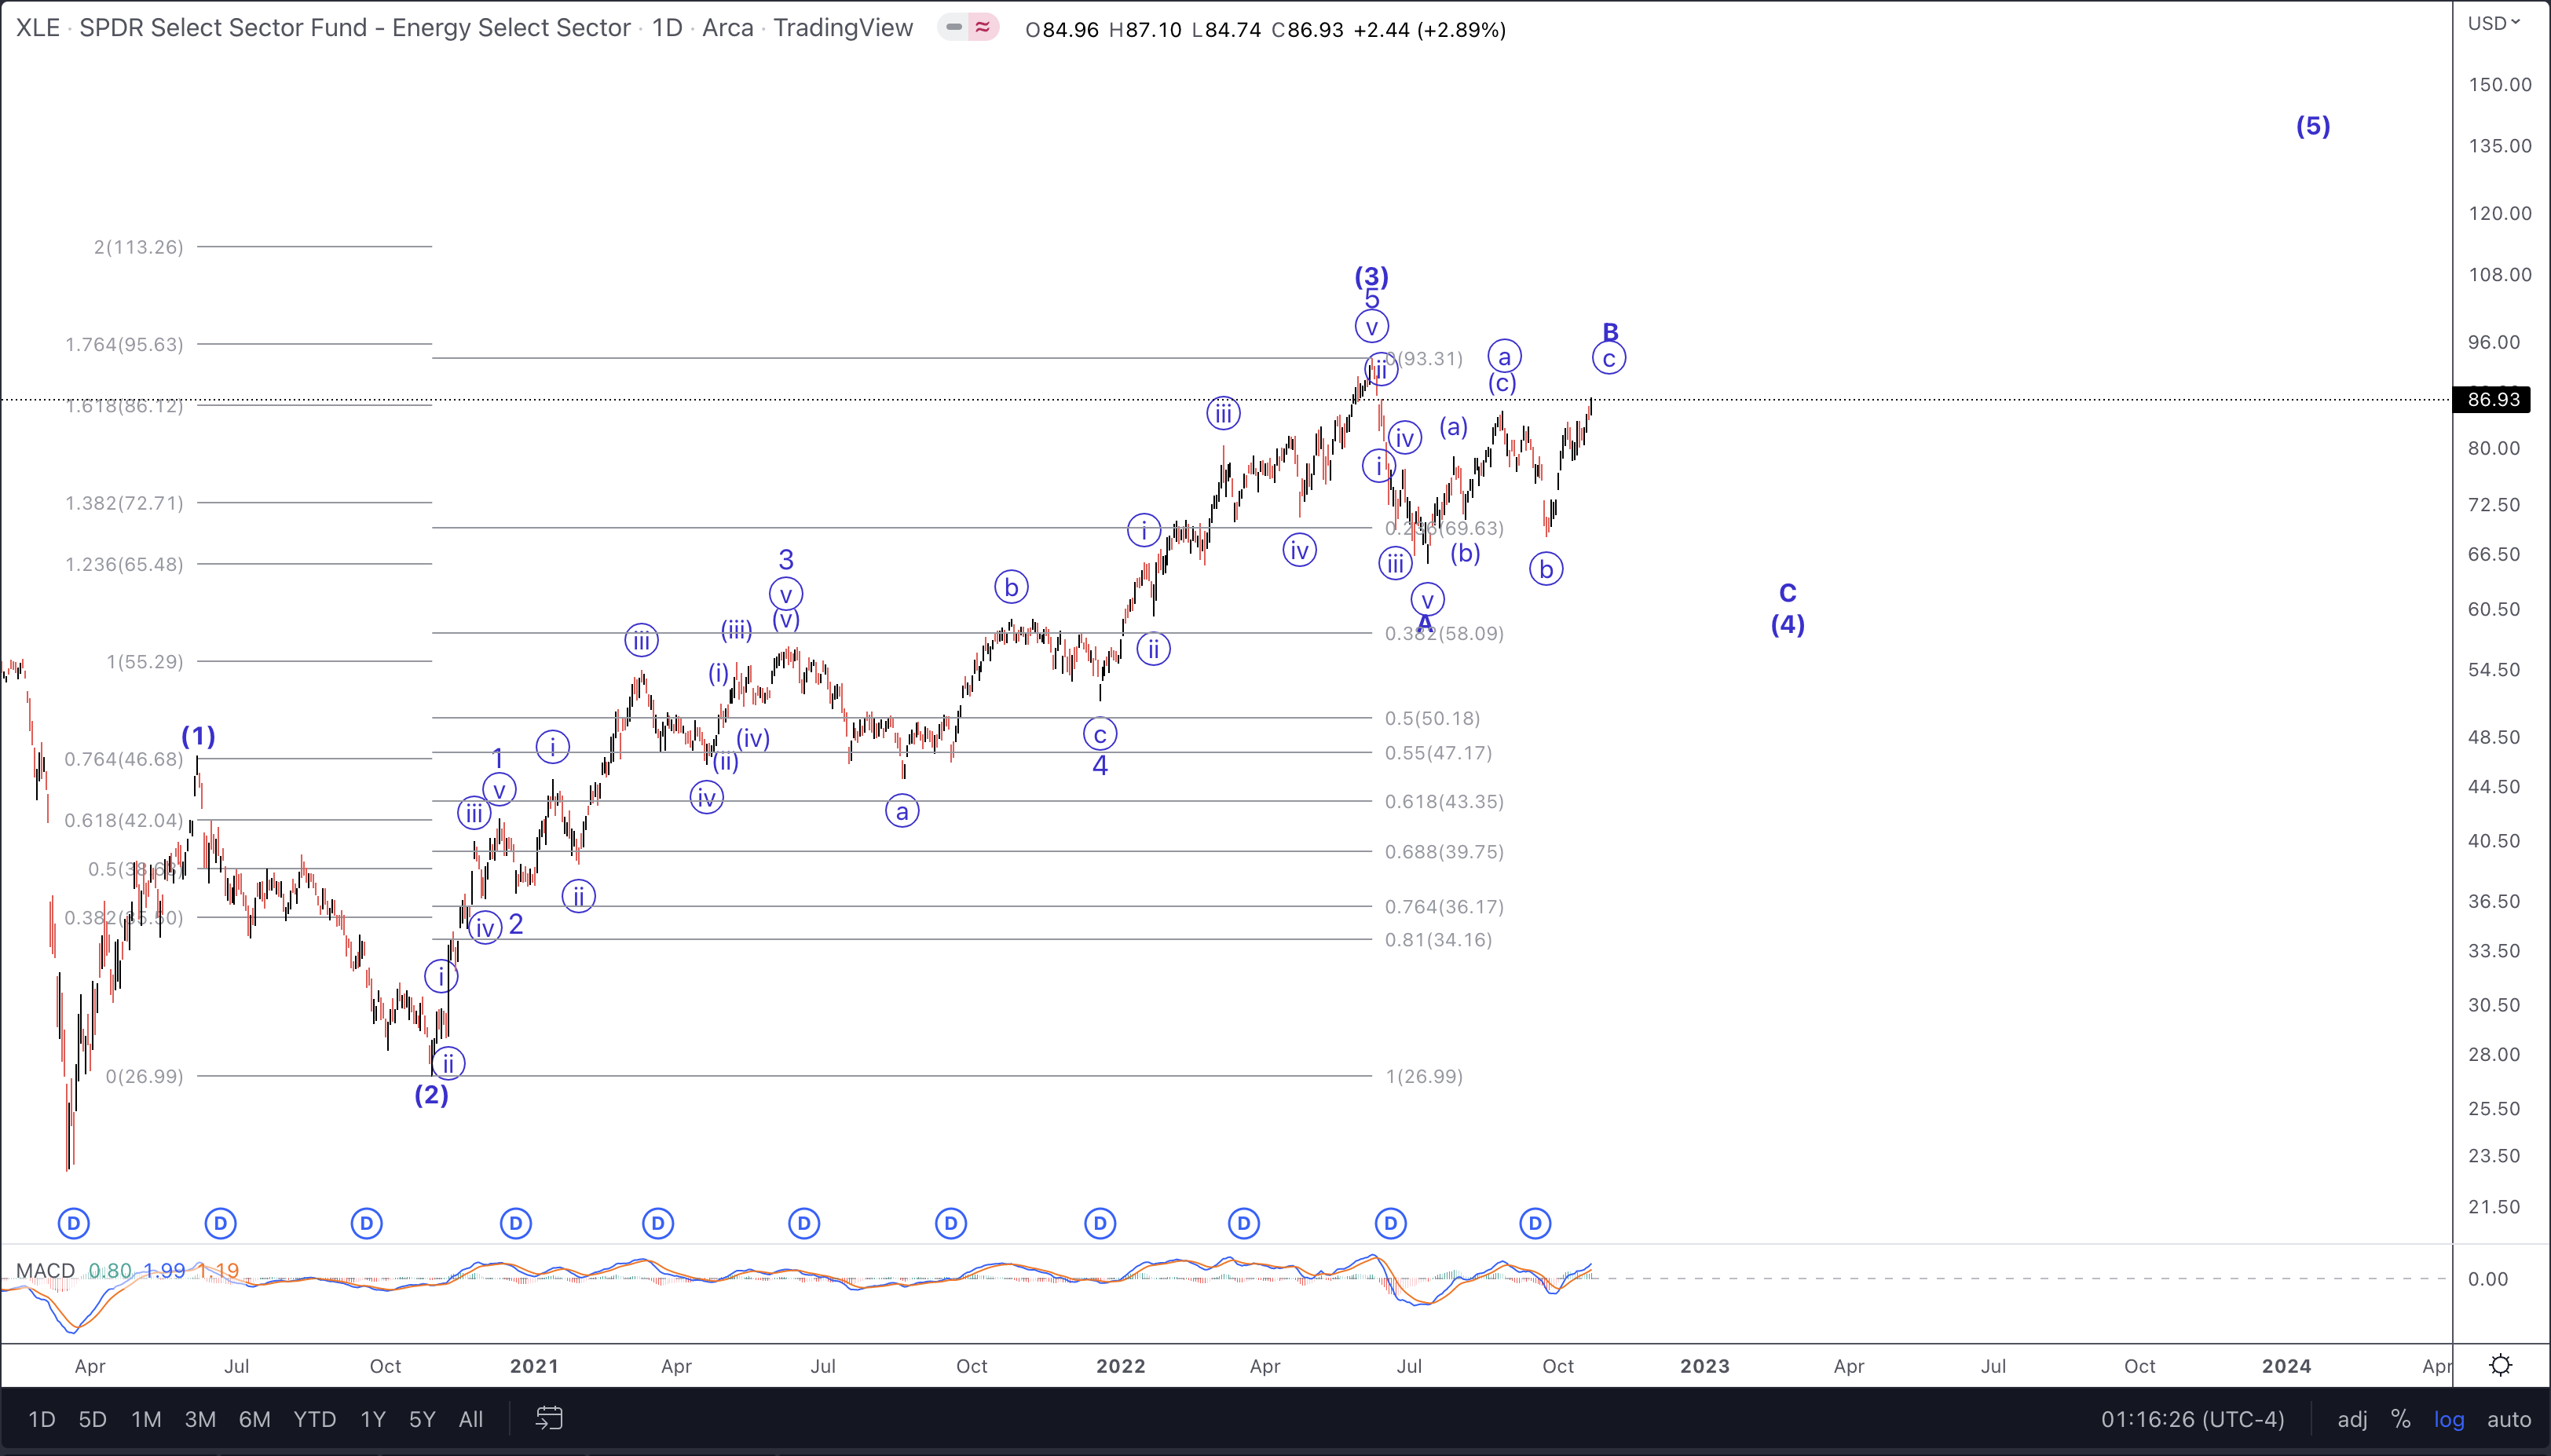Select the (2) wave label at low
This screenshot has height=1456, width=2551.
click(x=431, y=1095)
